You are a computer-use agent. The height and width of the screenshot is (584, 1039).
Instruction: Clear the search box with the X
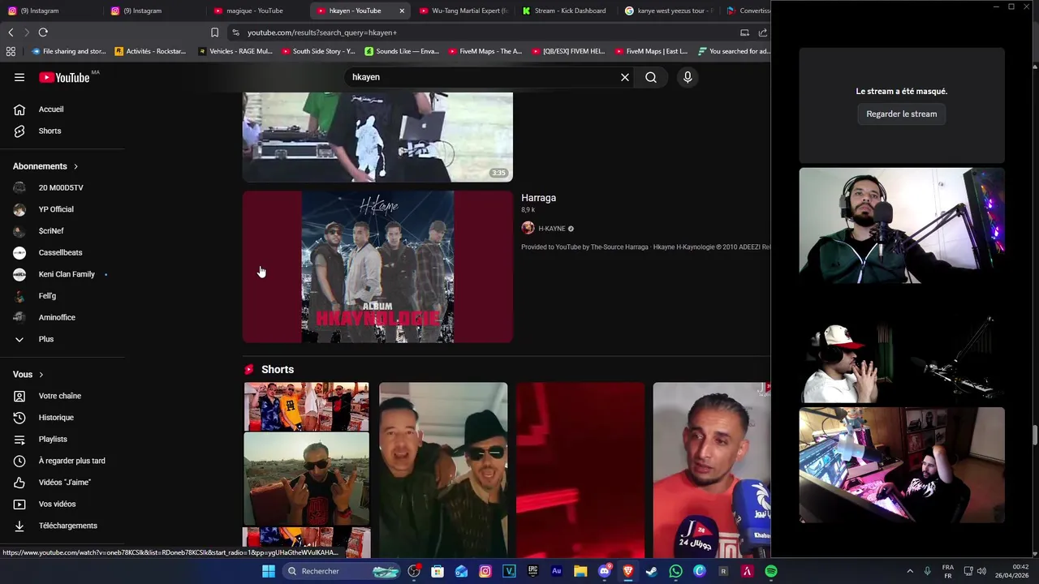(625, 77)
